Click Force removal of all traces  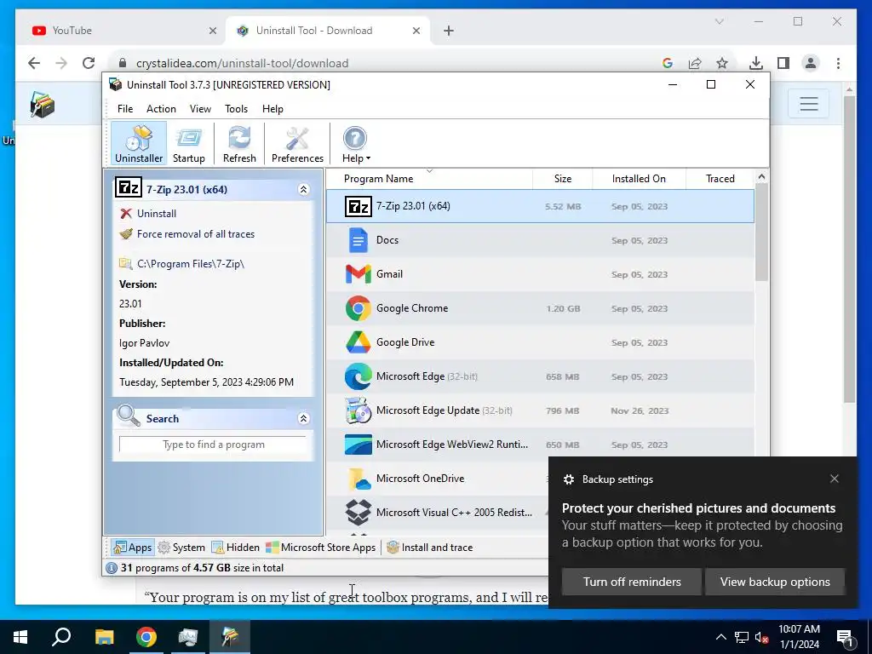195,234
